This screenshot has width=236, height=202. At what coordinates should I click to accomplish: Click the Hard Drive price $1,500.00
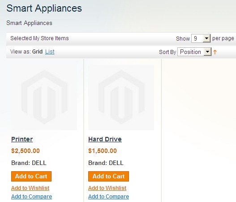click(x=103, y=151)
